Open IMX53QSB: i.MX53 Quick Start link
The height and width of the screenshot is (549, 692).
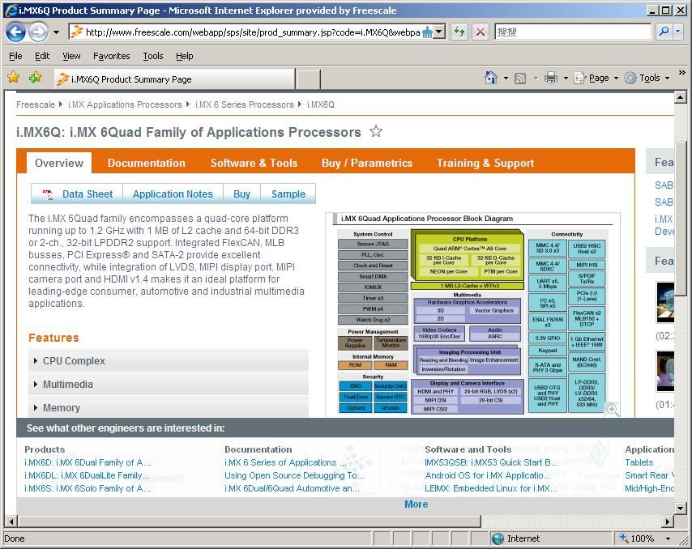click(x=491, y=462)
